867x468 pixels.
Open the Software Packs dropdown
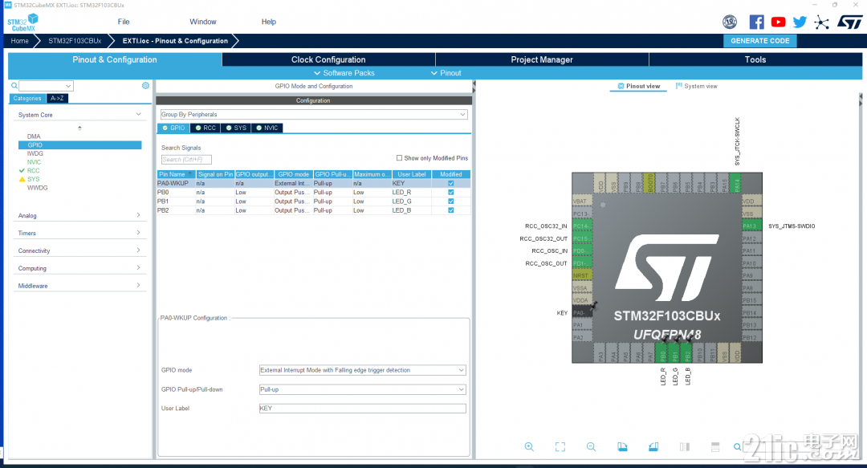pos(344,73)
